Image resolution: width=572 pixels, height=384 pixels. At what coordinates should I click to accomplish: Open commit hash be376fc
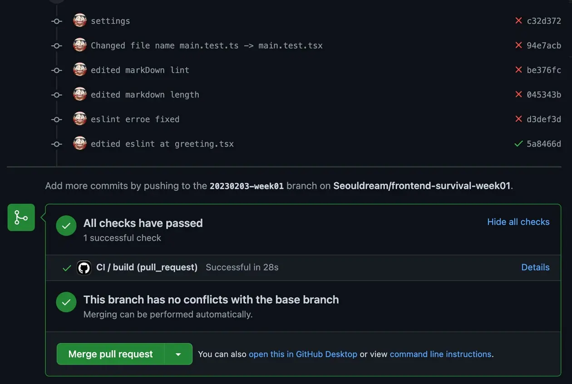[544, 70]
